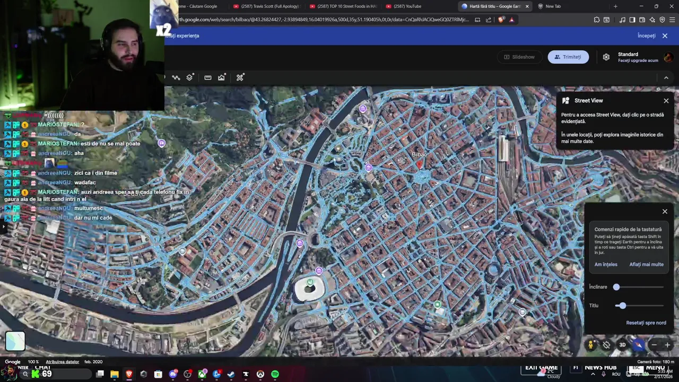Select the measure distance ruler tool
The image size is (679, 382).
(208, 77)
